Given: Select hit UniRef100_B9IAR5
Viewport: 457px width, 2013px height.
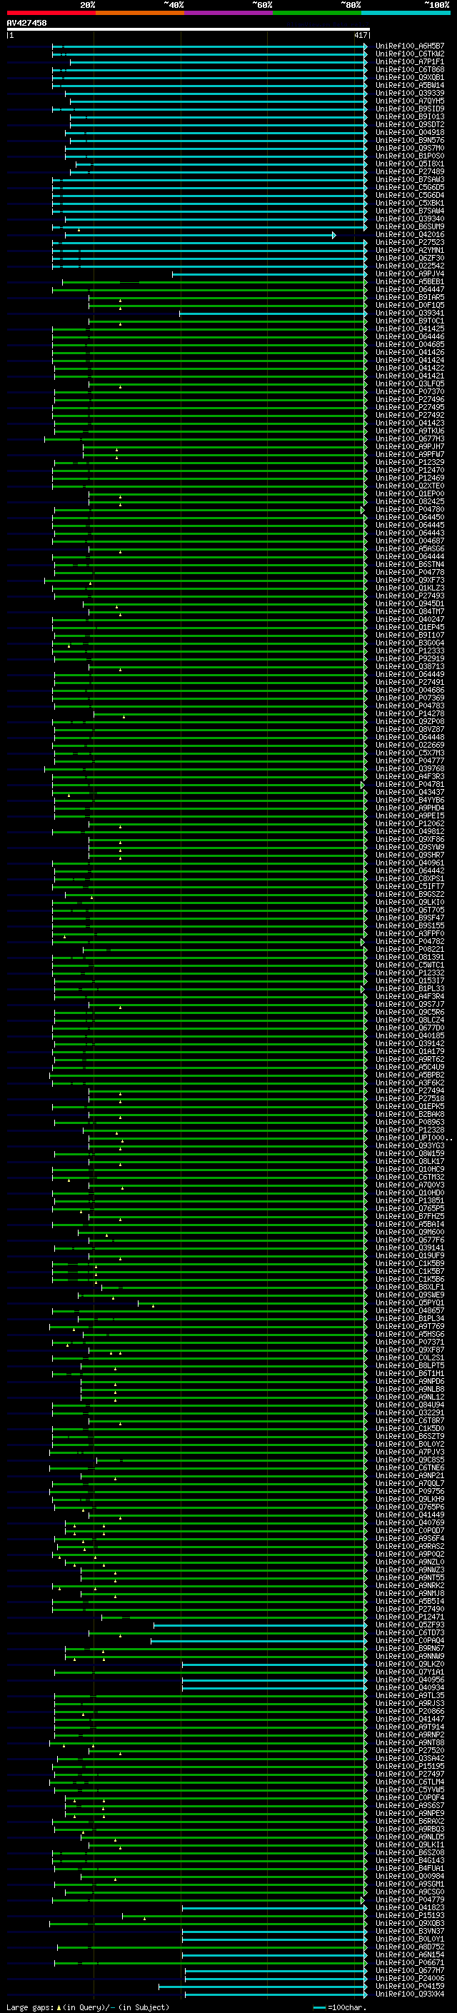Looking at the screenshot, I should (x=410, y=297).
